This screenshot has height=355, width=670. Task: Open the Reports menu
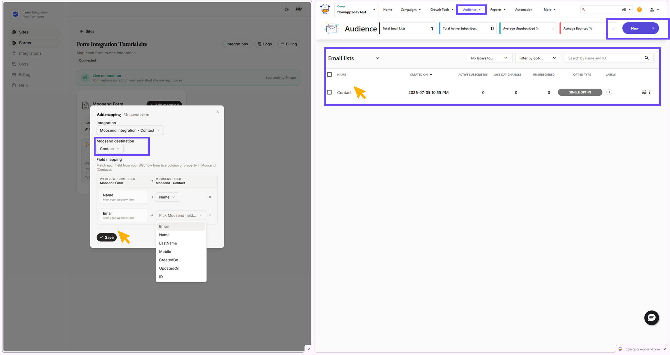pos(498,10)
